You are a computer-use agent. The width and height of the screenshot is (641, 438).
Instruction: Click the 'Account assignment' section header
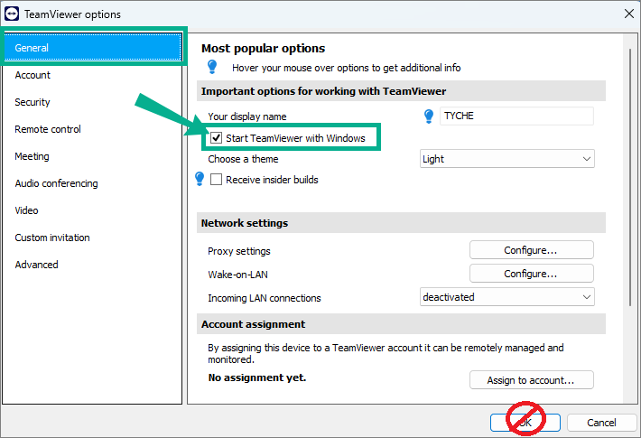point(401,324)
